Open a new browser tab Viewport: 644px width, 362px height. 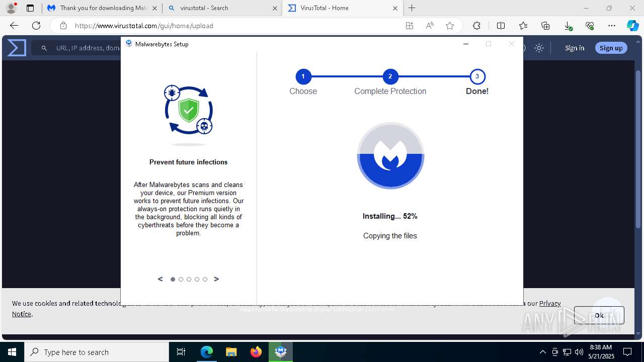[412, 8]
